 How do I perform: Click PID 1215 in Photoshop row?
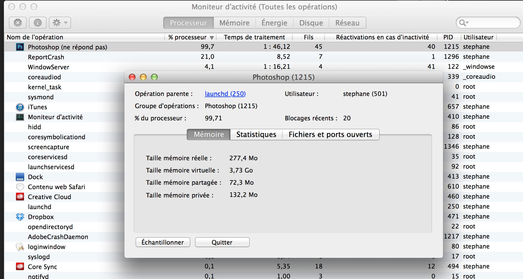tap(451, 47)
